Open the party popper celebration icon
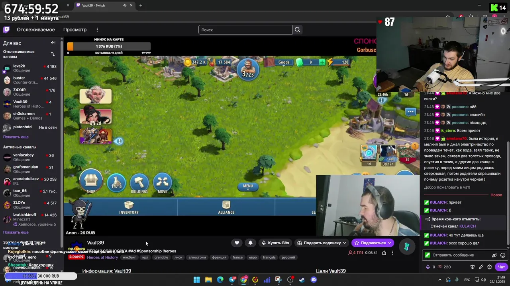The image size is (510, 286). pyautogui.click(x=494, y=255)
